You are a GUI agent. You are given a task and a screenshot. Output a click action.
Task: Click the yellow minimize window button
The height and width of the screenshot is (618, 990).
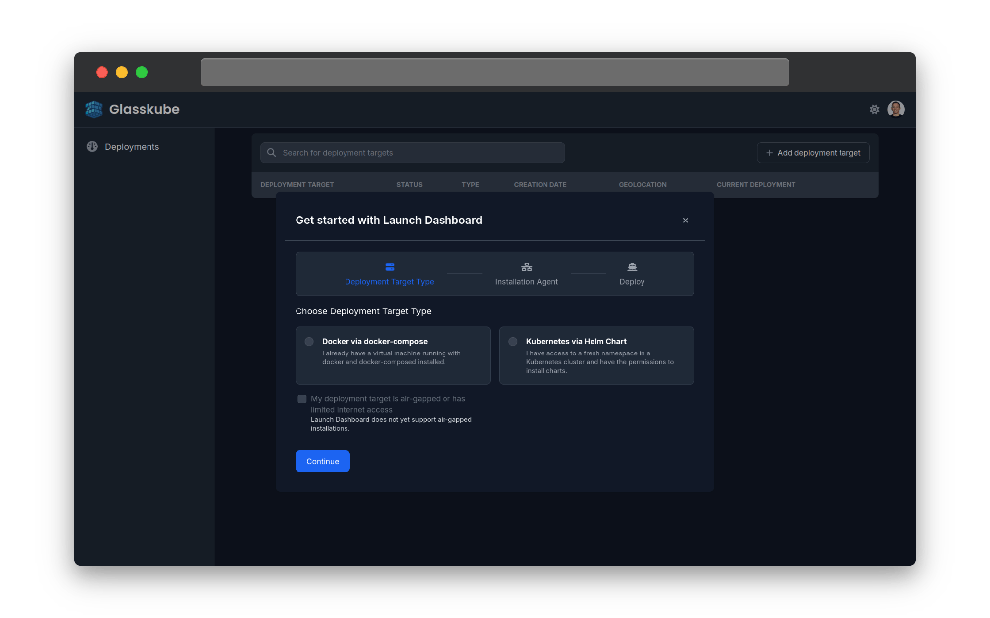122,72
